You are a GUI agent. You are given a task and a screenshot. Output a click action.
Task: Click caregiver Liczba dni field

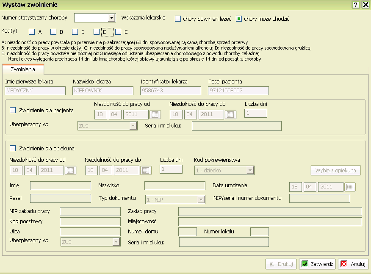171,169
